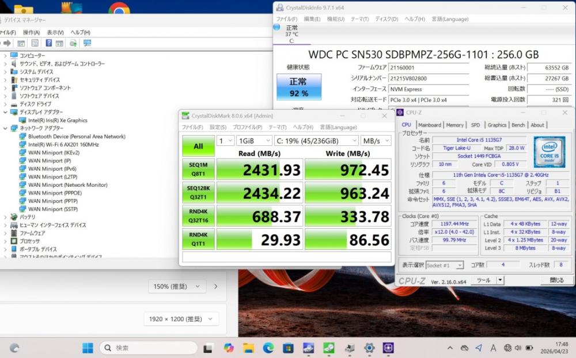Switch to the Bench tab in CPU-Z
This screenshot has width=576, height=358.
[518, 125]
